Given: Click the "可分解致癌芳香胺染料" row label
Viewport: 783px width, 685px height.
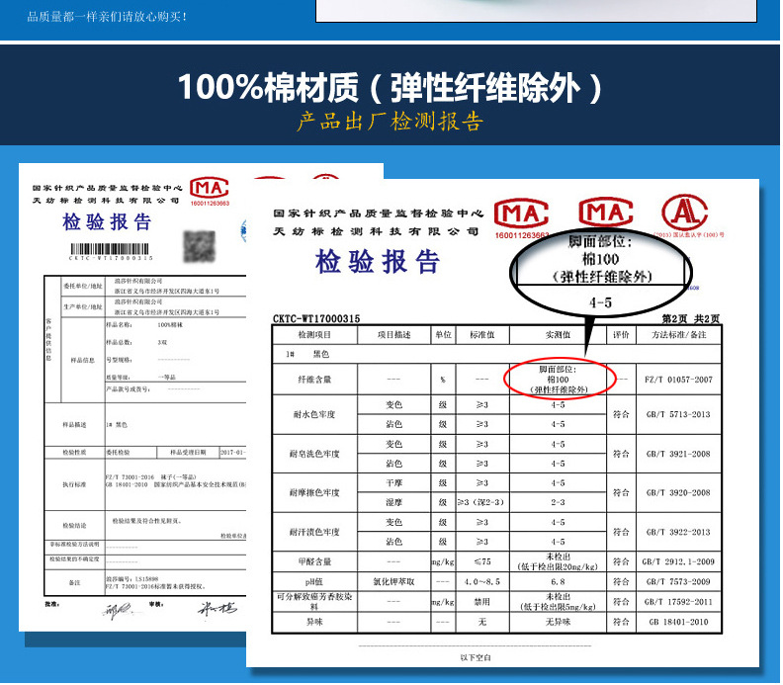Looking at the screenshot, I should coord(314,602).
